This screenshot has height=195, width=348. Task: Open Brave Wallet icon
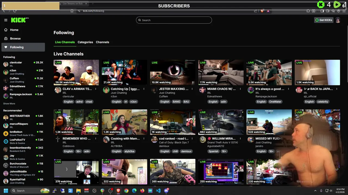(328, 11)
